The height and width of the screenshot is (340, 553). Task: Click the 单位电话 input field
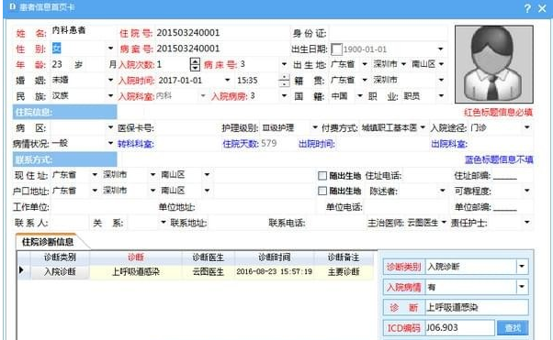coord(406,207)
